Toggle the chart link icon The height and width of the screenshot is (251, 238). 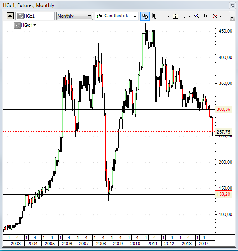(x=145, y=16)
